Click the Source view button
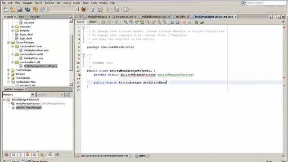 point(81,22)
